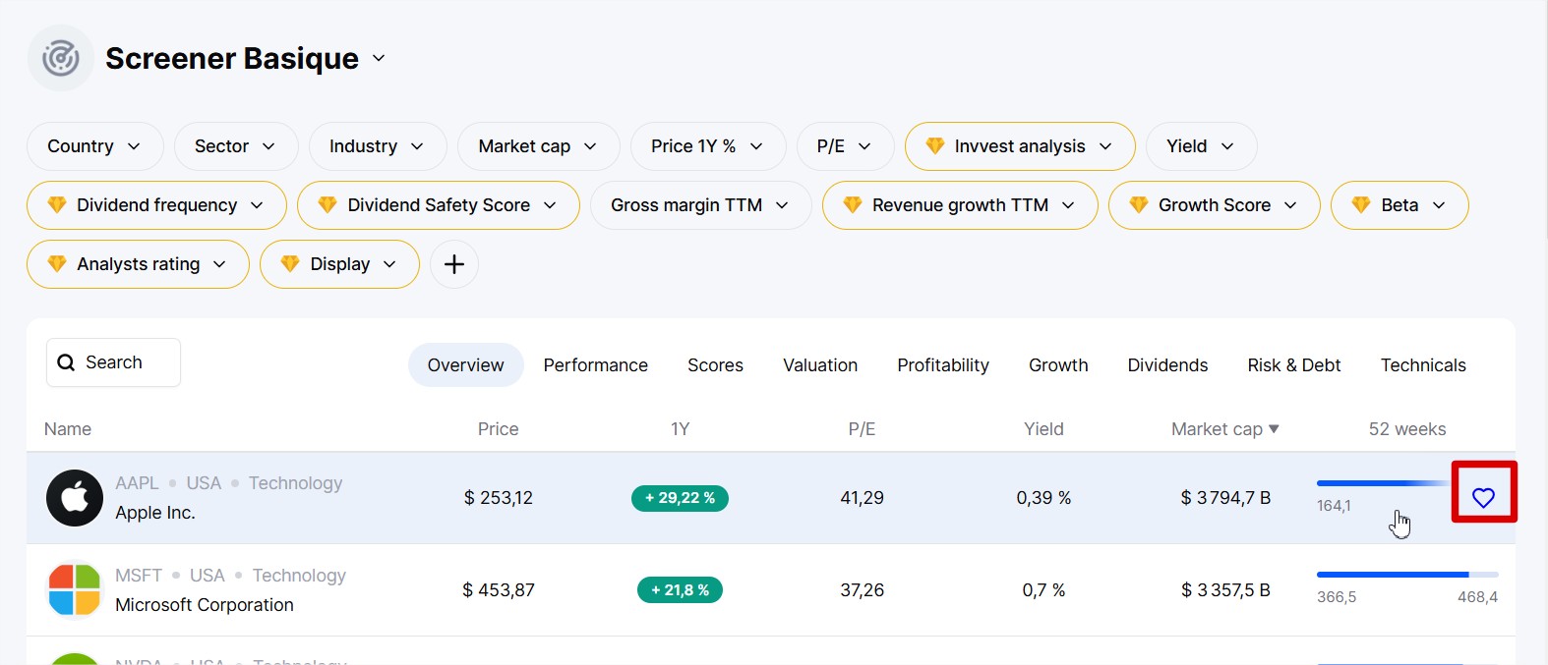The image size is (1548, 665).
Task: Sort by the P/E column header
Action: pyautogui.click(x=863, y=429)
